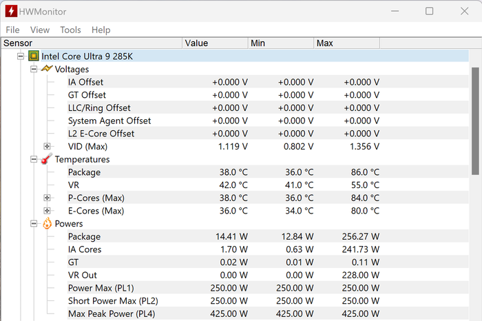Screen dimensions: 482x321
Task: Click the Temperatures thermometer icon
Action: (x=47, y=158)
